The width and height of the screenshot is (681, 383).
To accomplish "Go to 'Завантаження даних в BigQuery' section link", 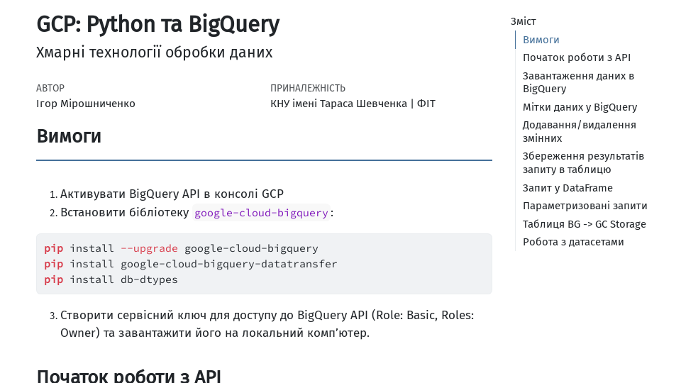I will pos(578,82).
